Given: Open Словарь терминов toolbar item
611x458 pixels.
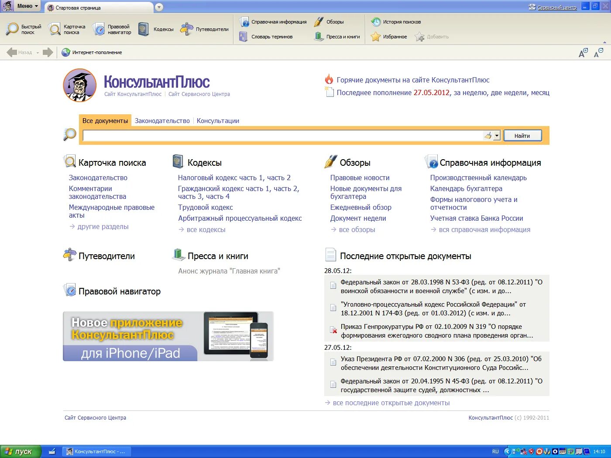Looking at the screenshot, I should click(266, 37).
